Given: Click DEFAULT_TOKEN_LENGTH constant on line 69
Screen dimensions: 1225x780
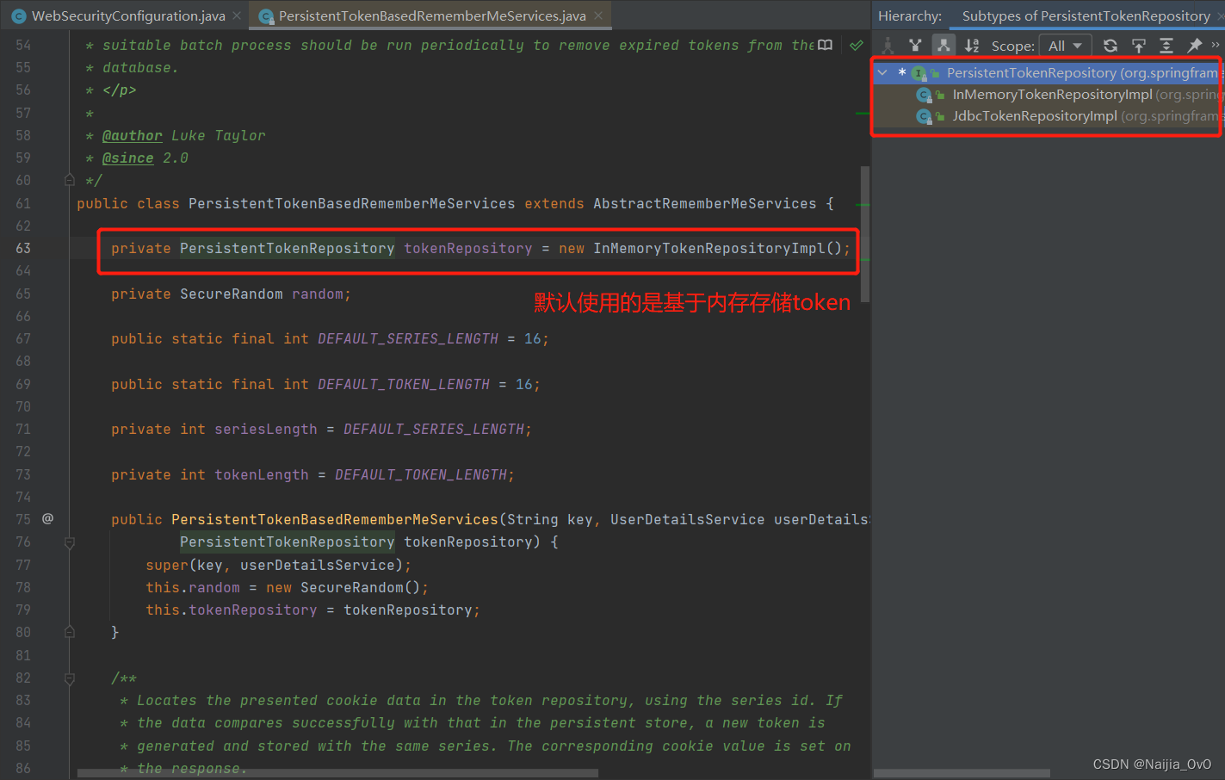Looking at the screenshot, I should (x=404, y=384).
